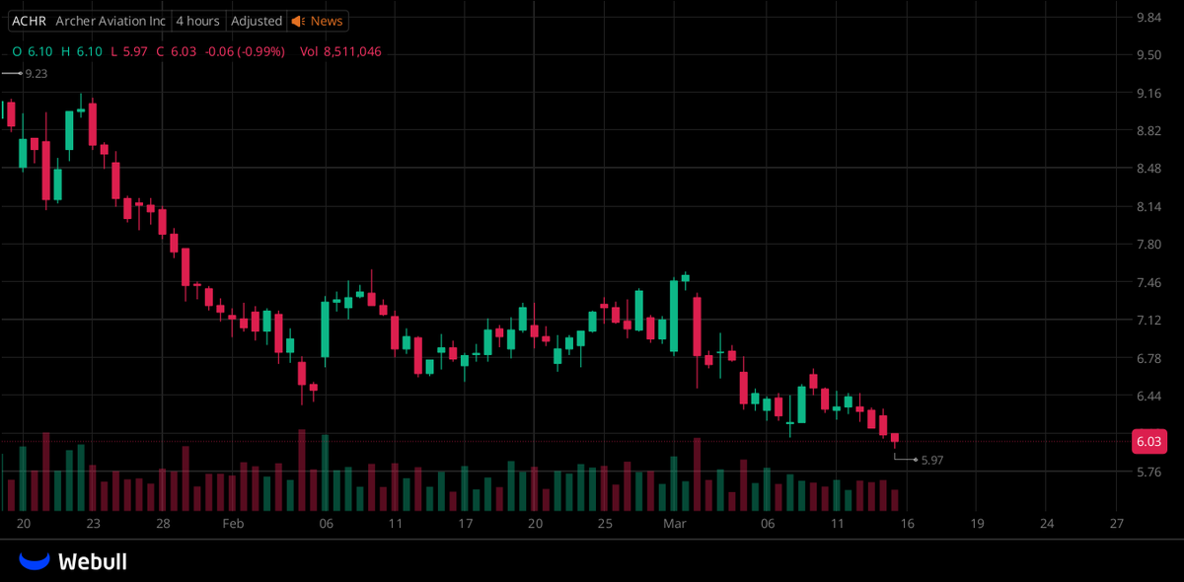Click the 19 date axis label
The height and width of the screenshot is (582, 1184).
click(x=977, y=524)
